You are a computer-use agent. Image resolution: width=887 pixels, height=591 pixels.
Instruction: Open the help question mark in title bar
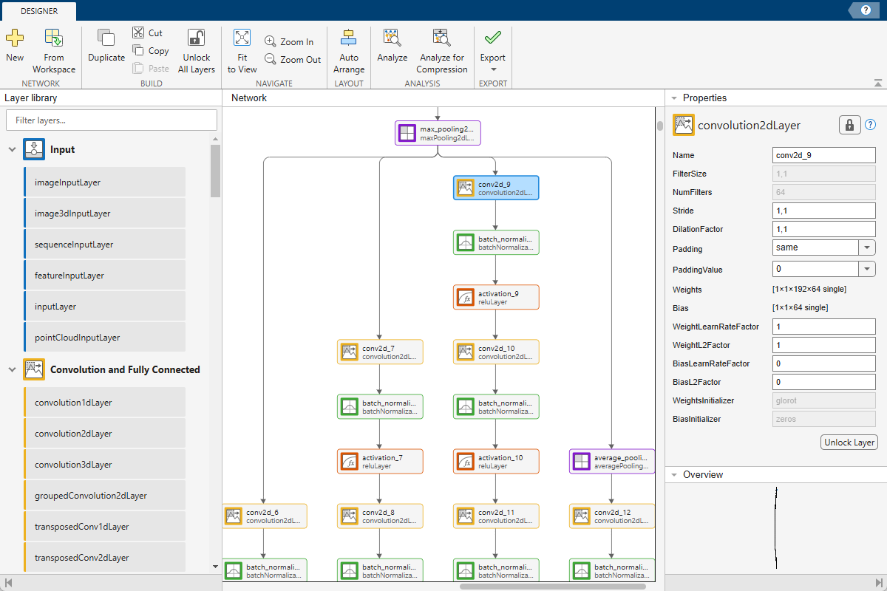click(x=864, y=10)
